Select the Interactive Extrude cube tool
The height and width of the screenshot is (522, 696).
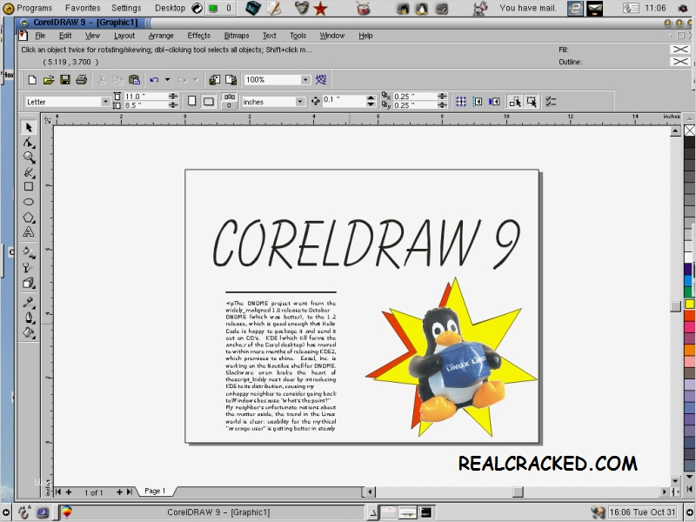click(x=29, y=283)
